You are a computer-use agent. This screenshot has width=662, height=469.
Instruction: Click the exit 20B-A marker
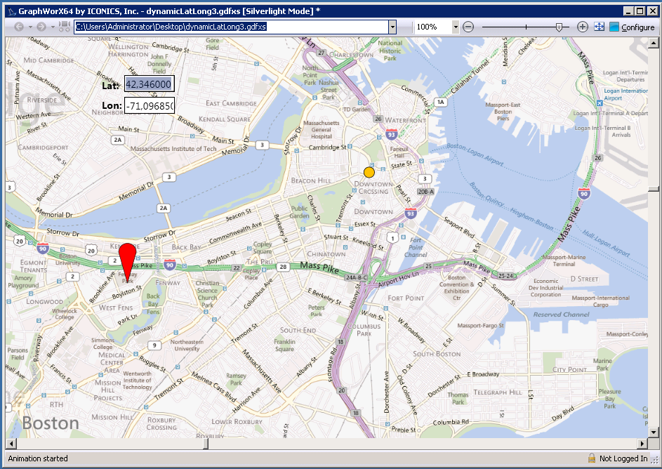425,192
